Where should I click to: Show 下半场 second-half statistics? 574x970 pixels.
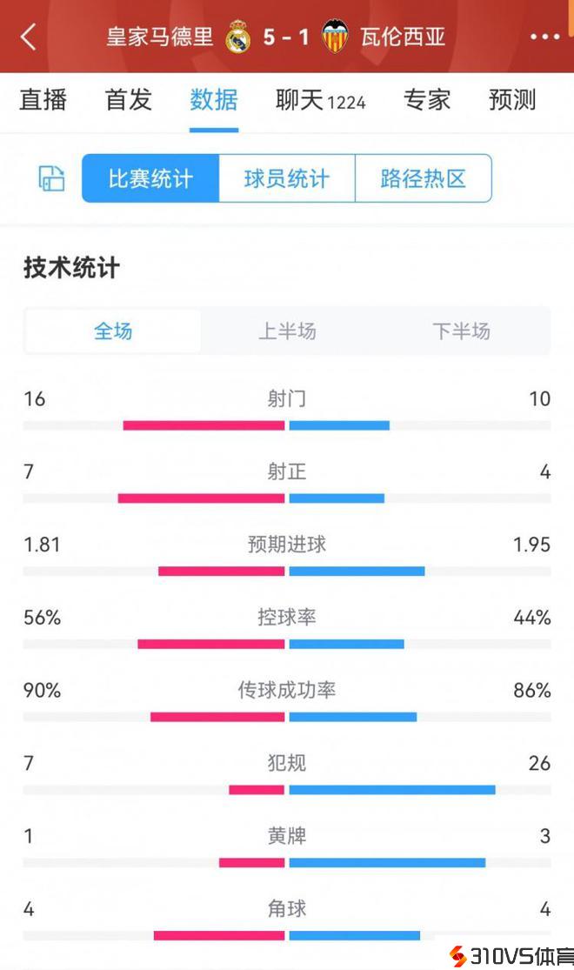point(461,331)
